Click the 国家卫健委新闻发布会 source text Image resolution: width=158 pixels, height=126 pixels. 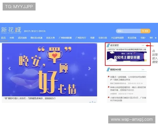coord(118,83)
